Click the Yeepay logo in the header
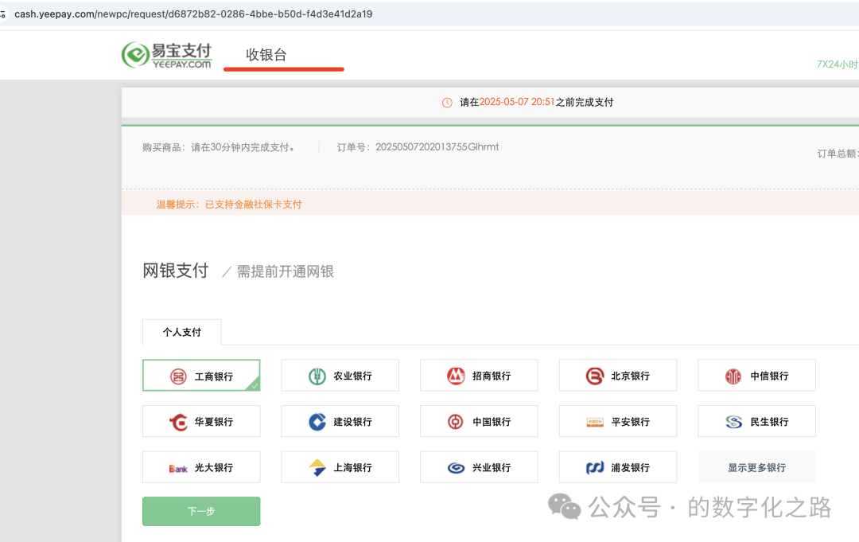 tap(166, 55)
